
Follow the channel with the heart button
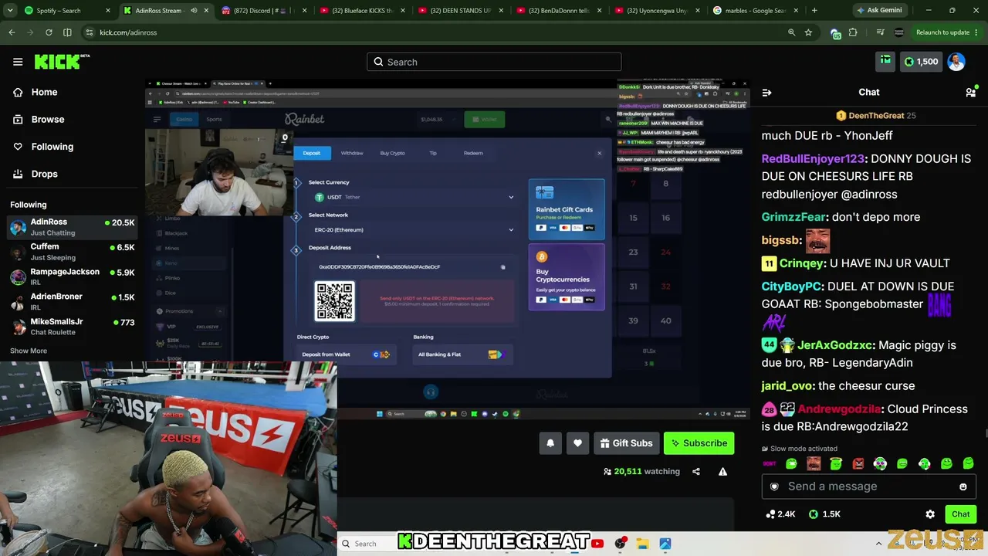[577, 443]
